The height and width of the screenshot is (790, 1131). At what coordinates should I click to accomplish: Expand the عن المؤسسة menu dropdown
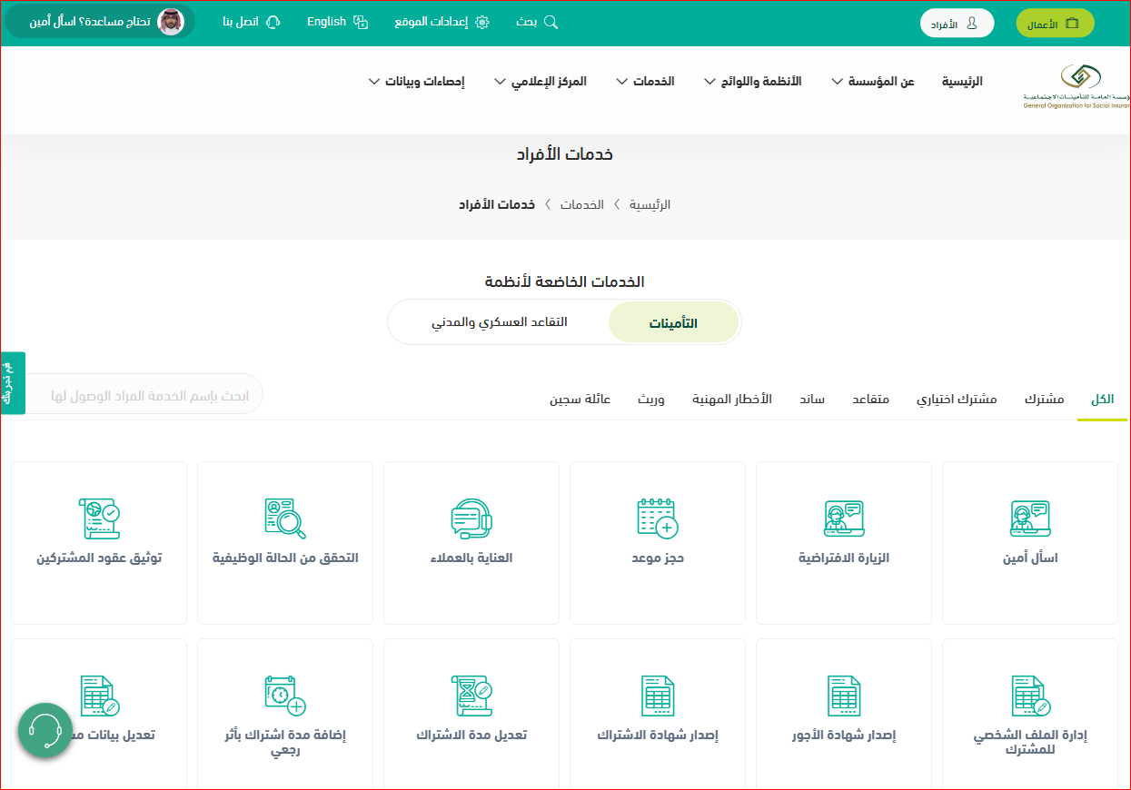[870, 82]
